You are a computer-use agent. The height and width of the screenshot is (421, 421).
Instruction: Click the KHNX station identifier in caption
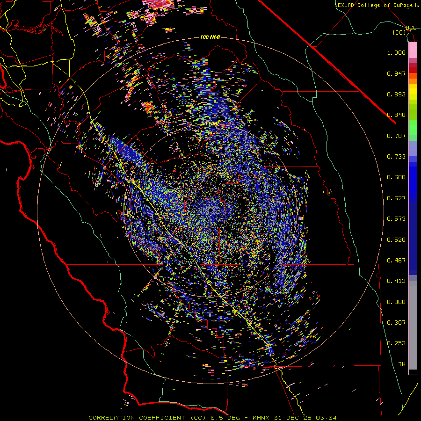click(261, 418)
